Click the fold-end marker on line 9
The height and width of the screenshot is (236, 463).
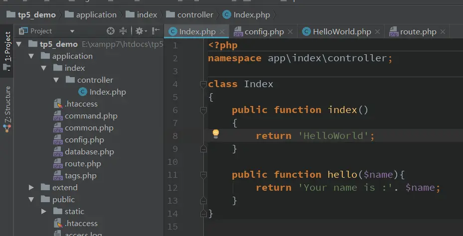203,149
